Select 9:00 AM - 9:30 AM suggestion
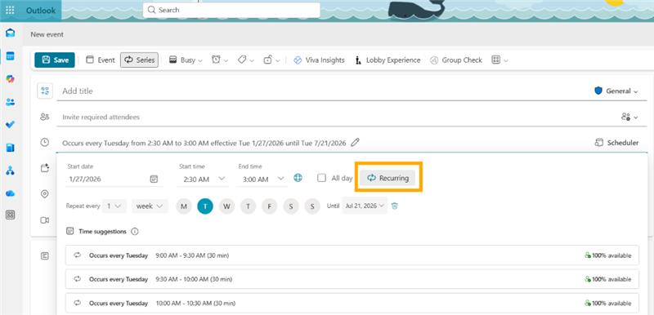This screenshot has height=315, width=654. 352,255
